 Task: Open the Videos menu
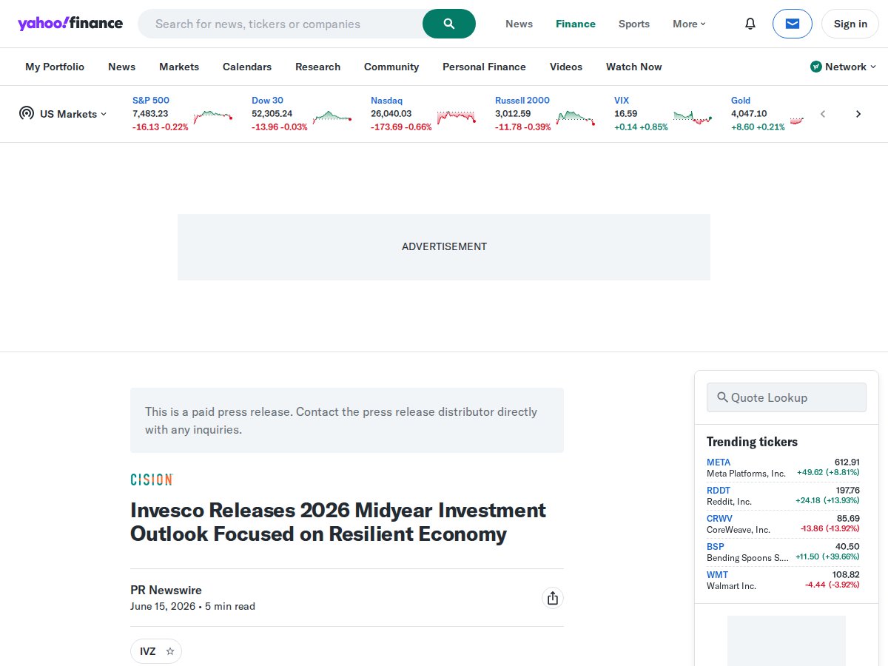[x=566, y=67]
